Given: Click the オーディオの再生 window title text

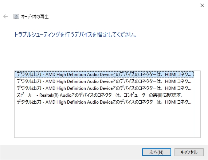Looking at the screenshot, I should coord(35,17).
